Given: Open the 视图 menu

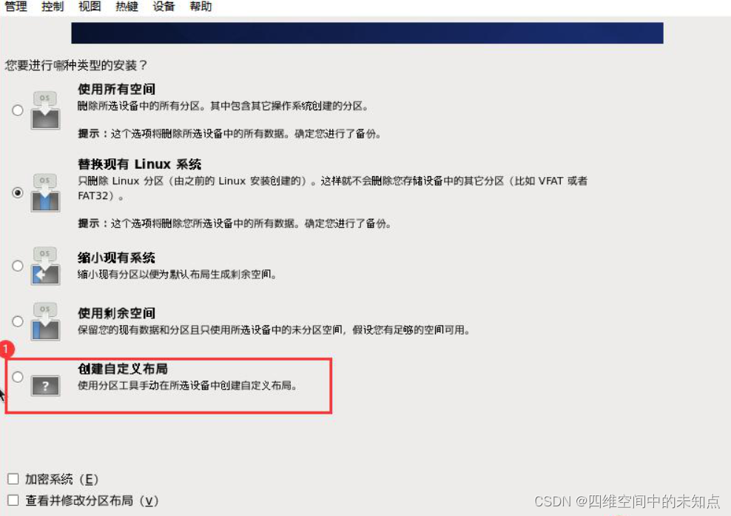Looking at the screenshot, I should tap(90, 7).
